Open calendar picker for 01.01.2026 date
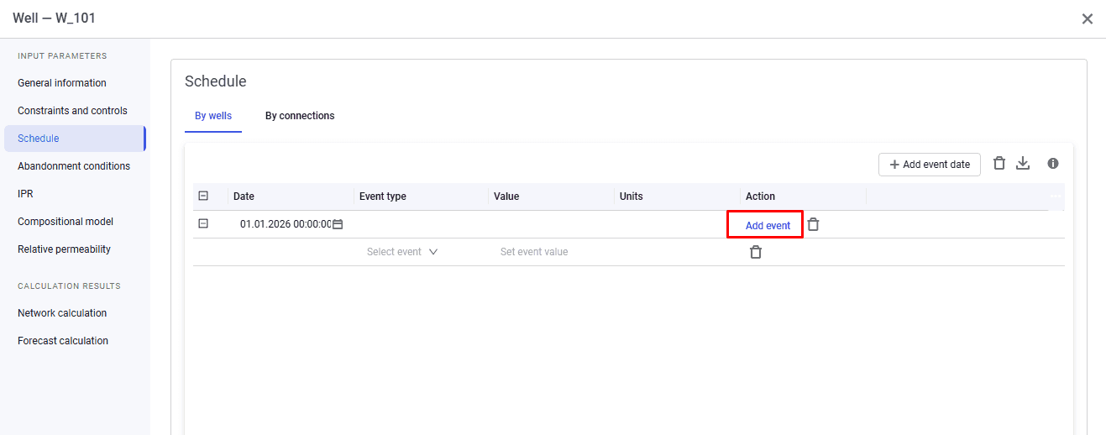Viewport: 1106px width, 435px height. (x=338, y=225)
